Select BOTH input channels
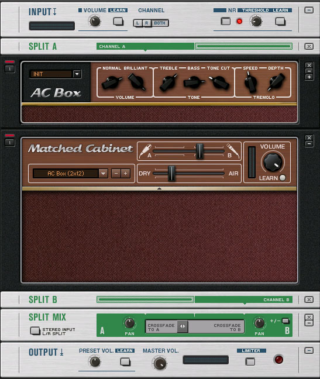The height and width of the screenshot is (379, 320). coord(160,23)
